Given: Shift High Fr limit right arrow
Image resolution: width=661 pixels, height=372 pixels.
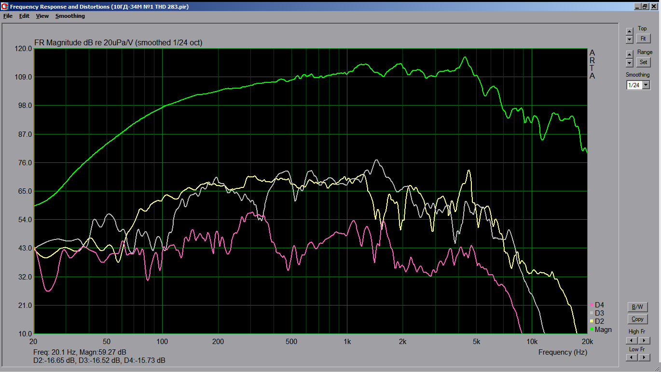Looking at the screenshot, I should (644, 340).
